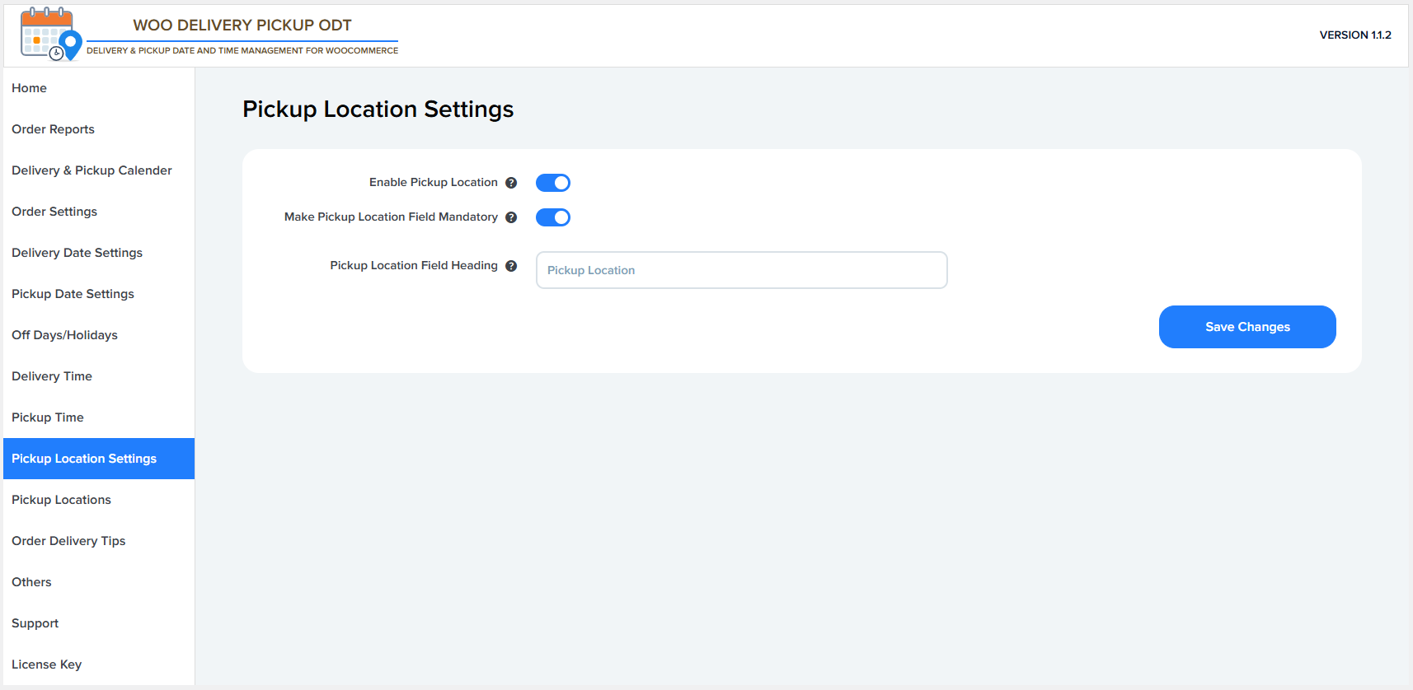Open the Delivery Time settings
1413x690 pixels.
(x=52, y=376)
